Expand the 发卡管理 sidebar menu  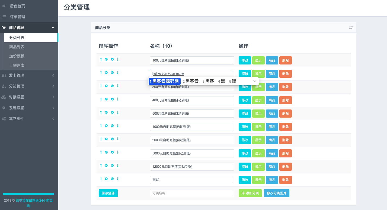[29, 75]
